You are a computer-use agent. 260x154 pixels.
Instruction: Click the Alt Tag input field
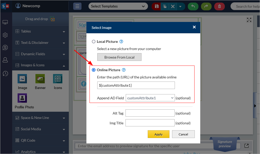click(x=150, y=113)
